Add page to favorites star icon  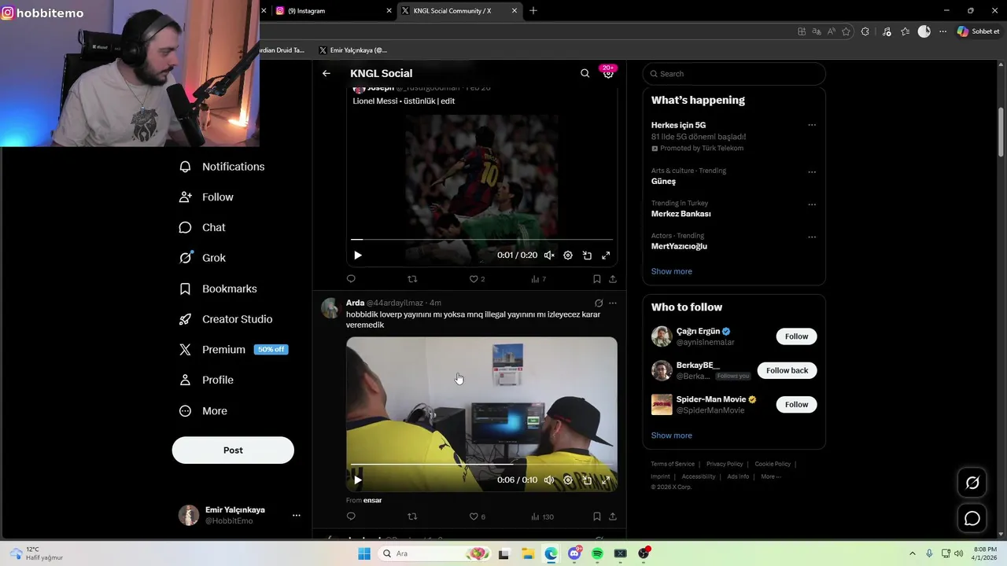(x=847, y=31)
